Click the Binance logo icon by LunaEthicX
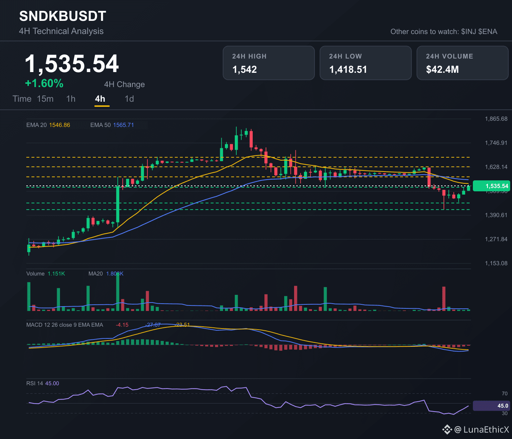This screenshot has height=439, width=512. [447, 429]
